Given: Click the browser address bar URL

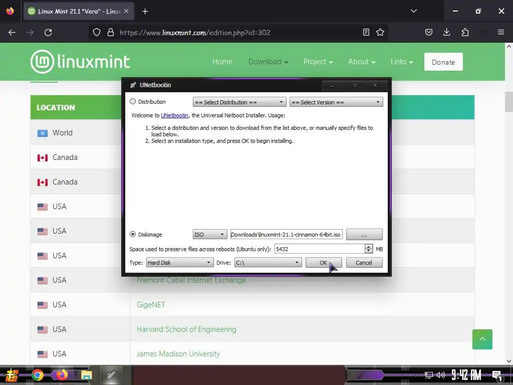Looking at the screenshot, I should 195,33.
